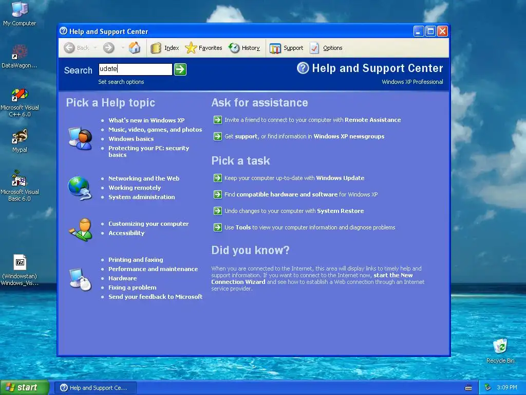This screenshot has width=526, height=395.
Task: Open Performance and maintenance topic
Action: [x=153, y=268]
